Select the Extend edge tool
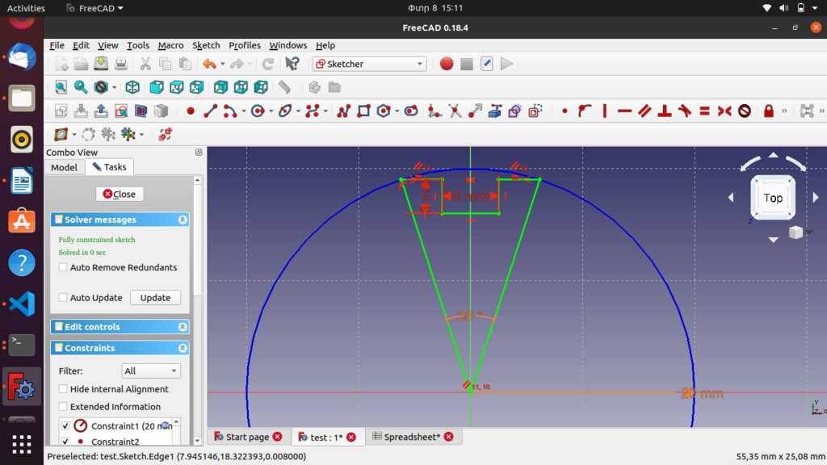The width and height of the screenshot is (827, 465). (x=475, y=111)
